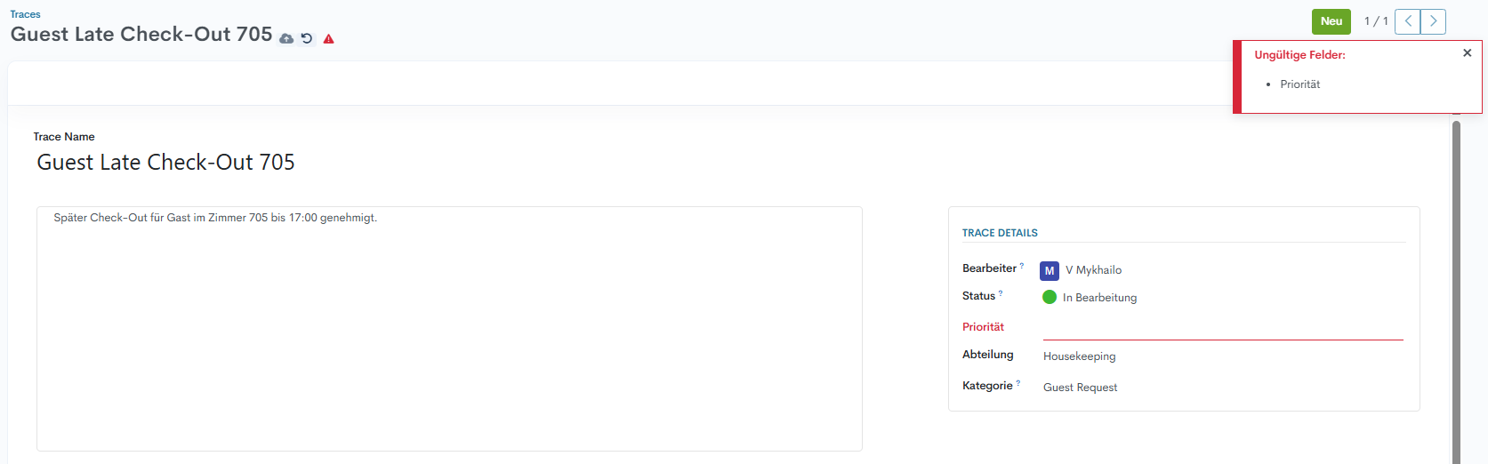
Task: Open the empty Priorität dropdown field
Action: [1222, 328]
